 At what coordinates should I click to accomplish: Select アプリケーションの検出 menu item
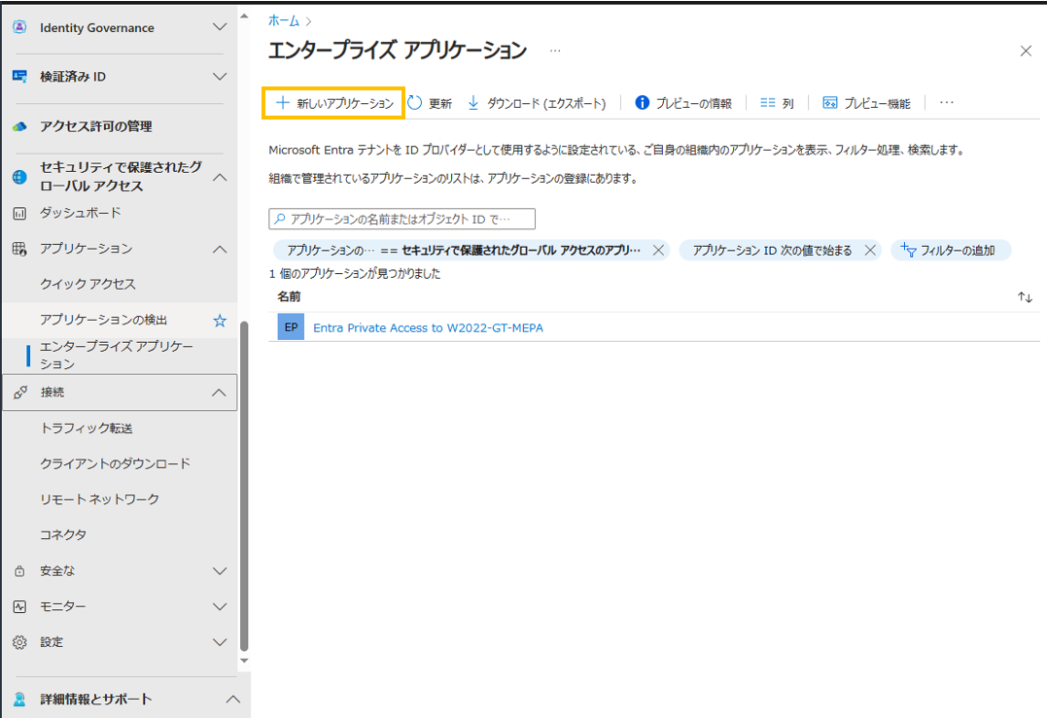pos(103,321)
